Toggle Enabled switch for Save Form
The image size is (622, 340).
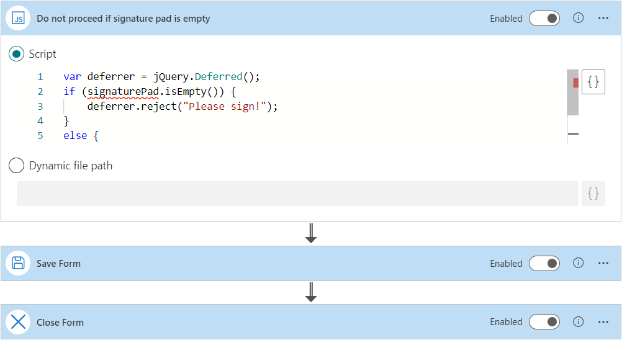click(x=544, y=264)
